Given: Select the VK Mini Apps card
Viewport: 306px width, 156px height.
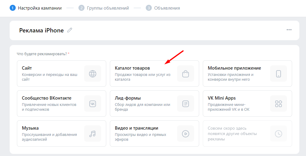Looking at the screenshot, I should [247, 103].
